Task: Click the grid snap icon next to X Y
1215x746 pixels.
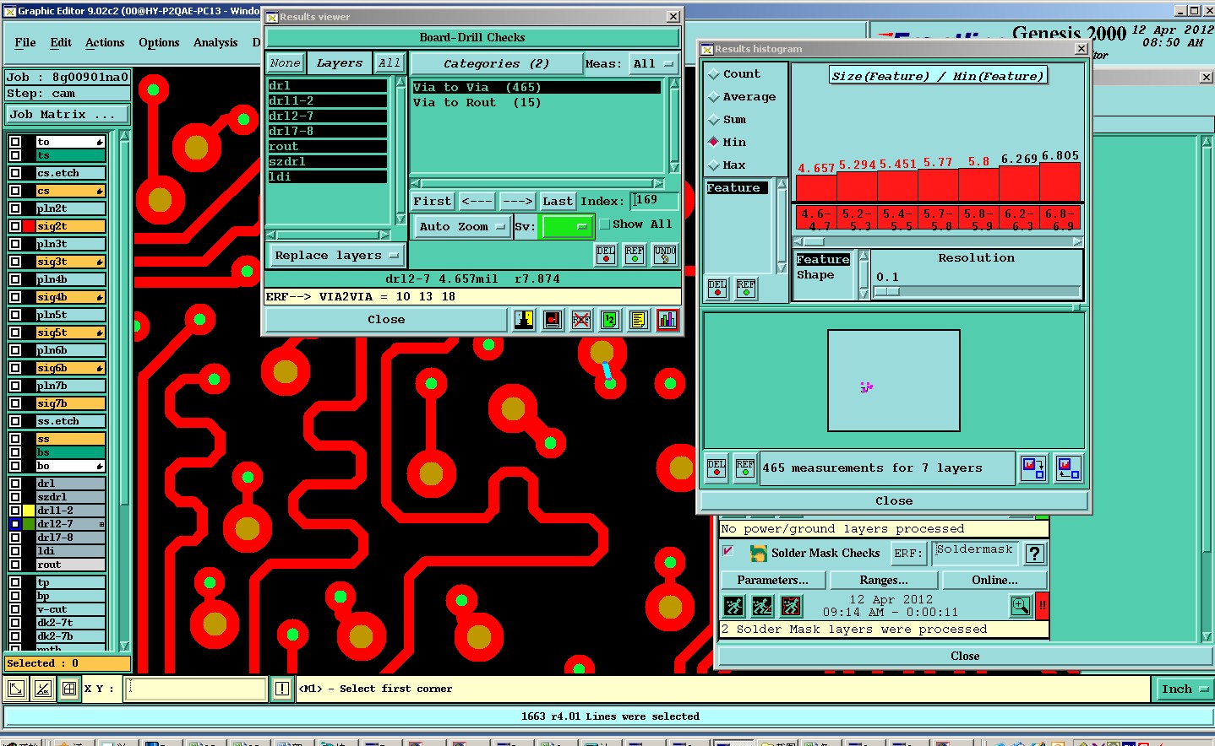Action: (x=69, y=689)
